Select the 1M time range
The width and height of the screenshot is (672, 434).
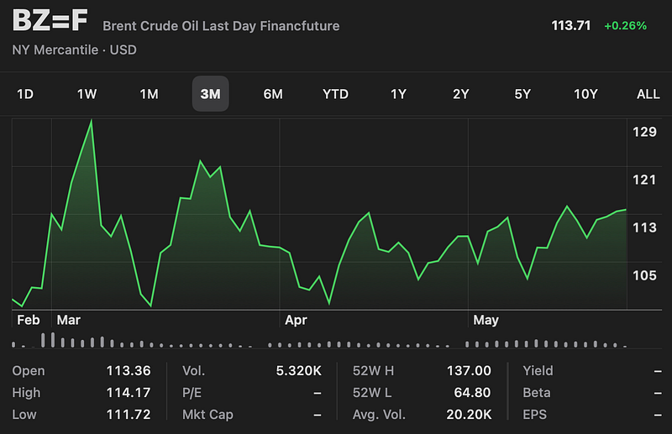(149, 94)
